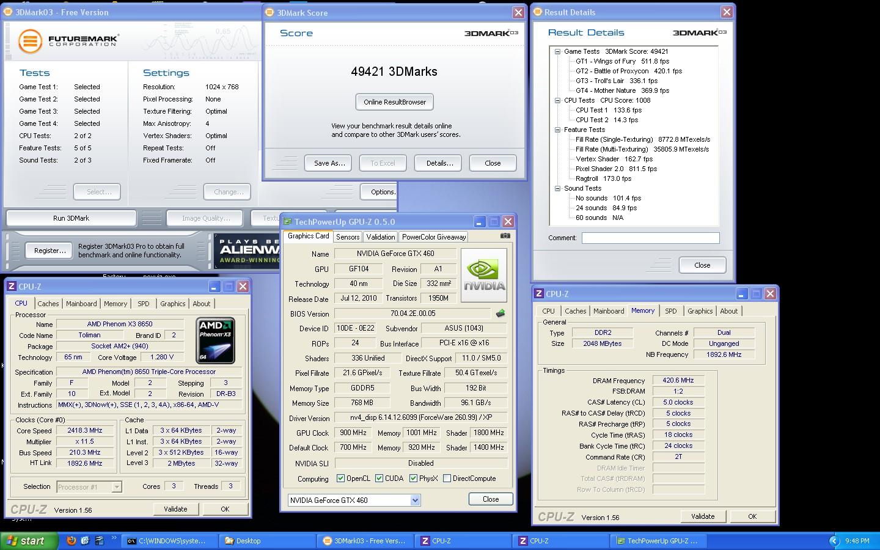880x550 pixels.
Task: Collapse the Sound Tests tree node
Action: coord(557,189)
